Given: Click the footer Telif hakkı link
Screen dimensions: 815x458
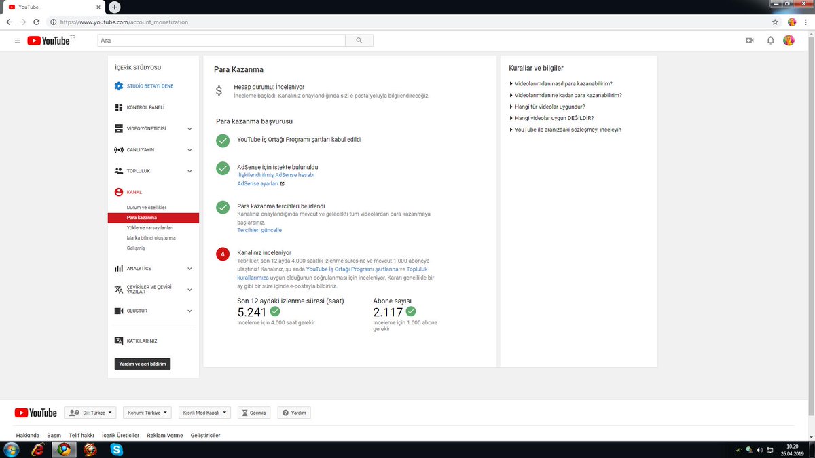Looking at the screenshot, I should click(81, 435).
